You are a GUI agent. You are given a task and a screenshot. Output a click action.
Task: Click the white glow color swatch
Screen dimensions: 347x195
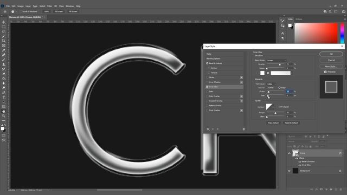(262, 73)
